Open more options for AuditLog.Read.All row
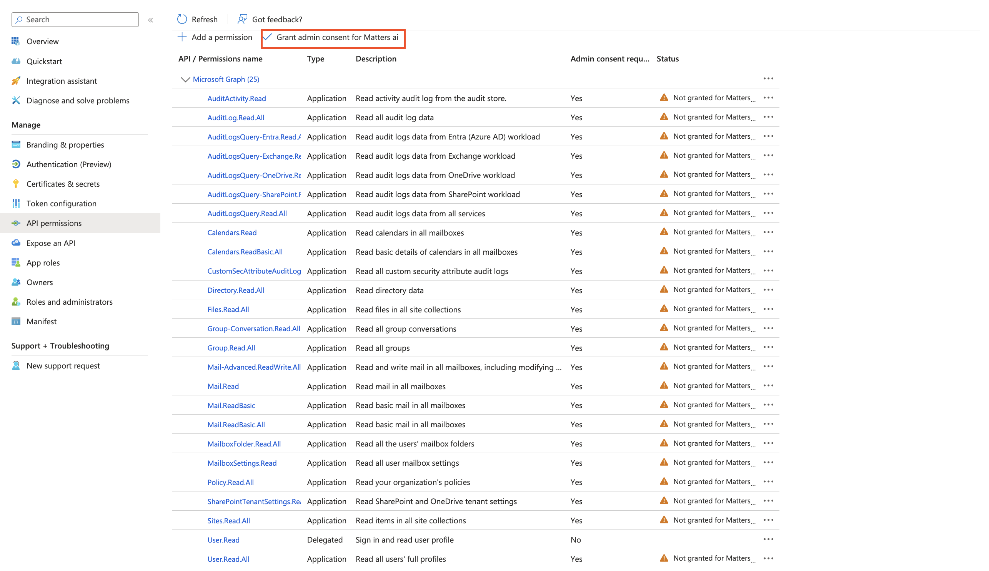This screenshot has height=571, width=989. pyautogui.click(x=768, y=117)
